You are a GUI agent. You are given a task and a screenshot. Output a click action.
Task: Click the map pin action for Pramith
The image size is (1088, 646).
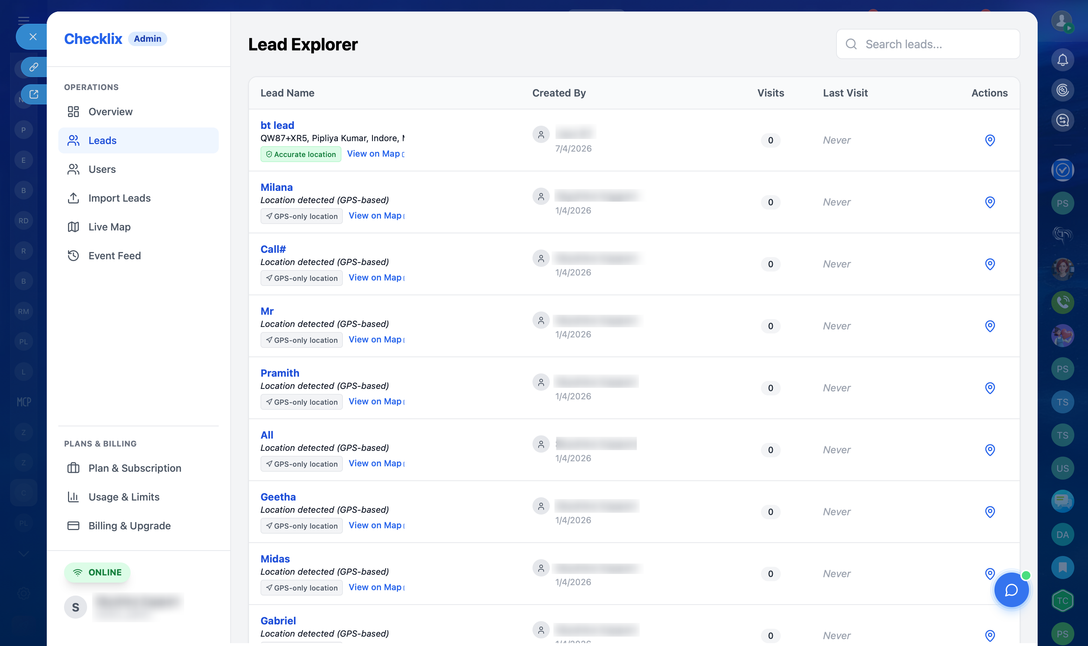[990, 388]
